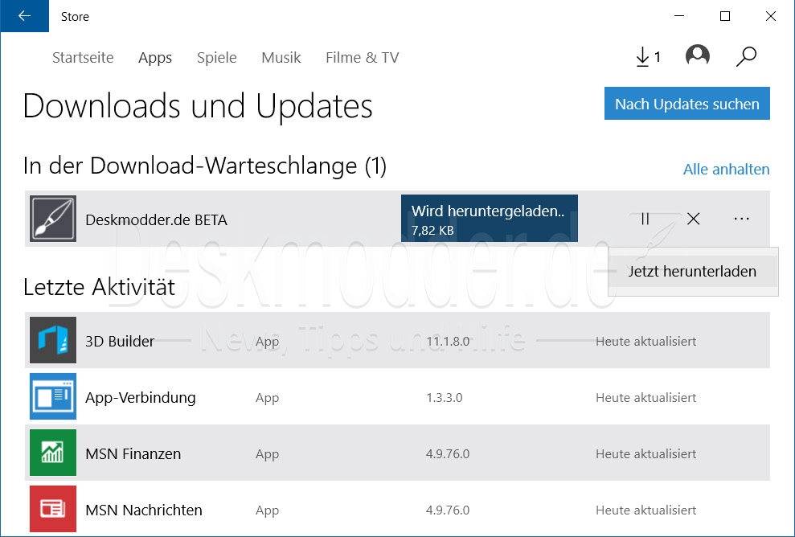Click version 1.3.3.0 of App-Verbindung

tap(445, 398)
